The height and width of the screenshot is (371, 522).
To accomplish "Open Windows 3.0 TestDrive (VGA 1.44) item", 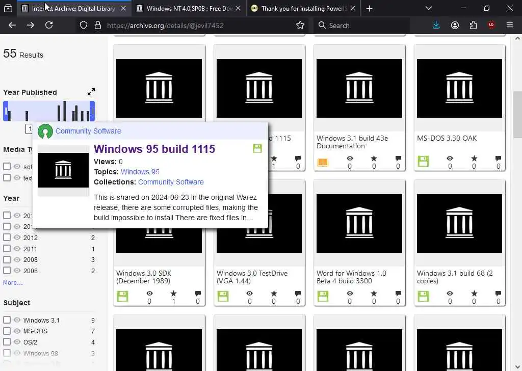I will pos(252,277).
